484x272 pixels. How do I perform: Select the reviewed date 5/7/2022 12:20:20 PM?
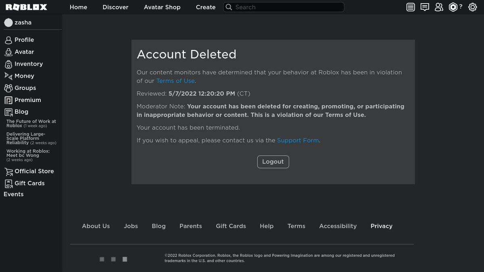(202, 94)
